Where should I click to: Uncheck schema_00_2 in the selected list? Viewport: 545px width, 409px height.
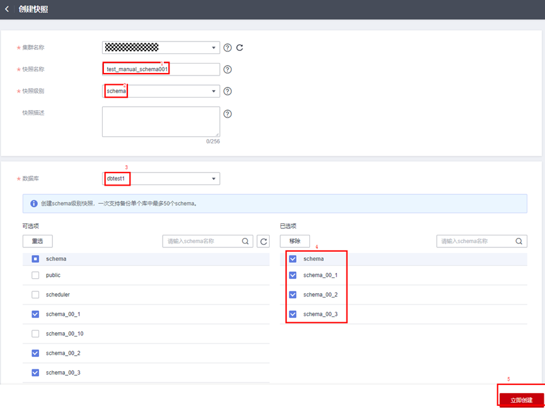tap(292, 295)
